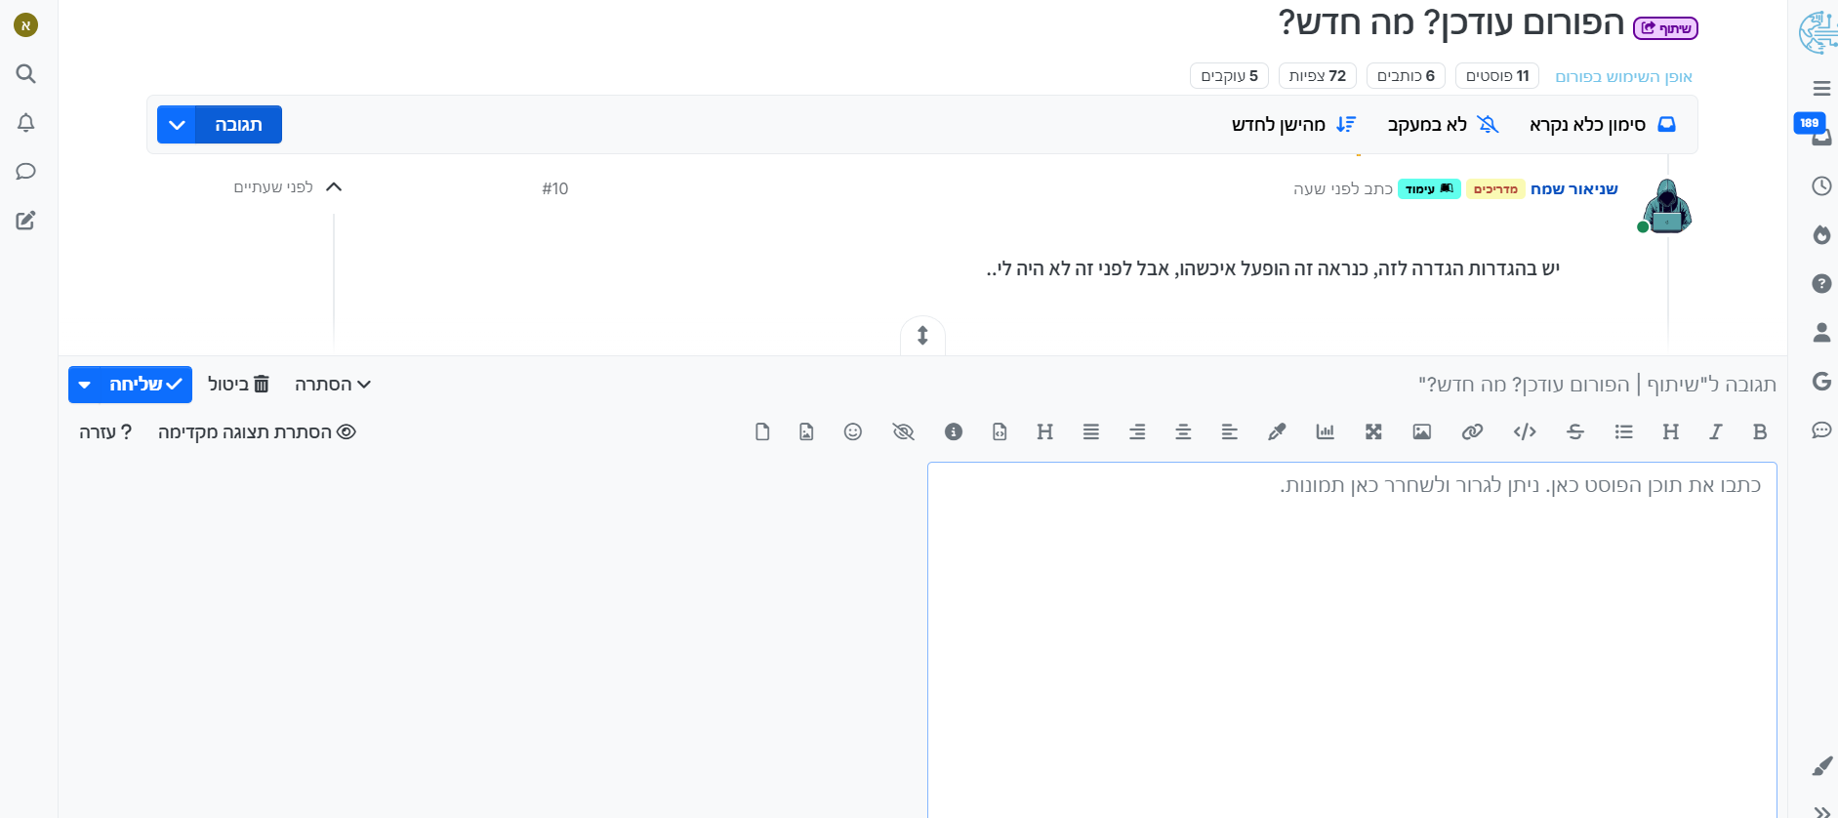This screenshot has width=1838, height=818.
Task: Apply bold formatting in the composer
Action: pos(1760,431)
